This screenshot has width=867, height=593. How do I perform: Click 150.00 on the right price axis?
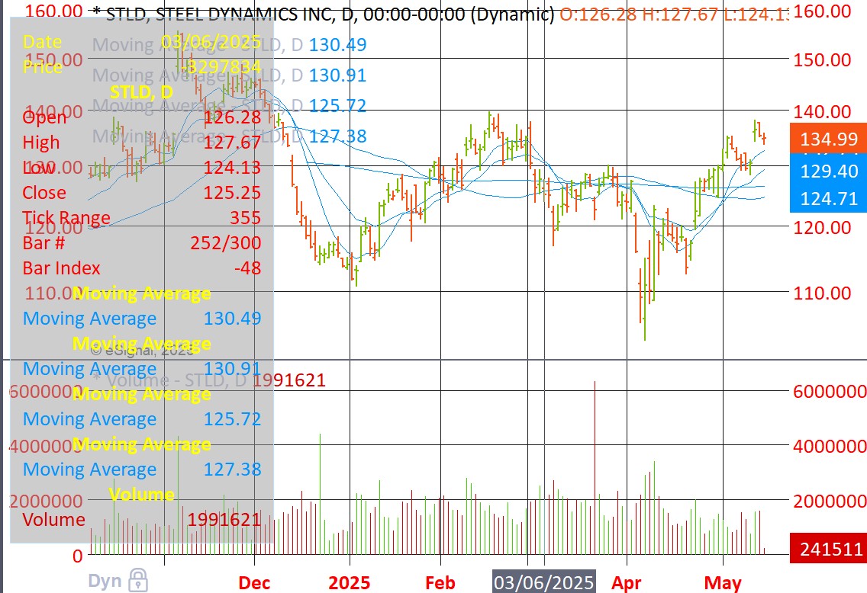pos(822,59)
